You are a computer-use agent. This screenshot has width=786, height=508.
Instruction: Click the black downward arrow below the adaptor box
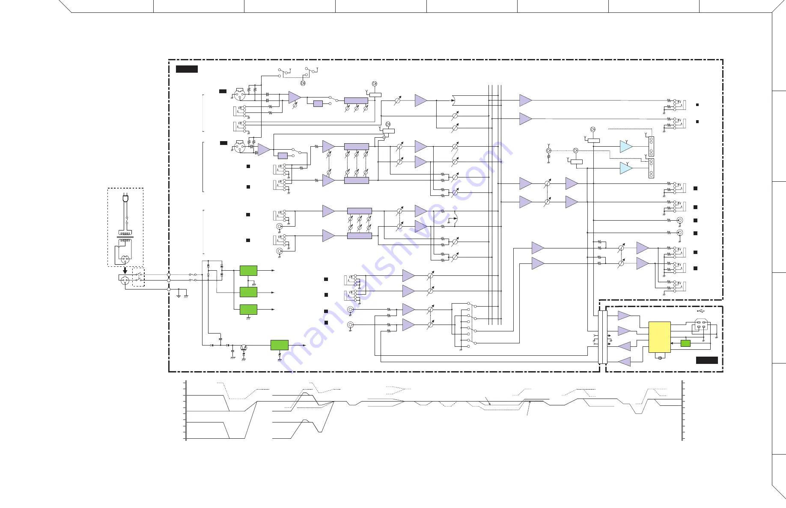coord(125,271)
